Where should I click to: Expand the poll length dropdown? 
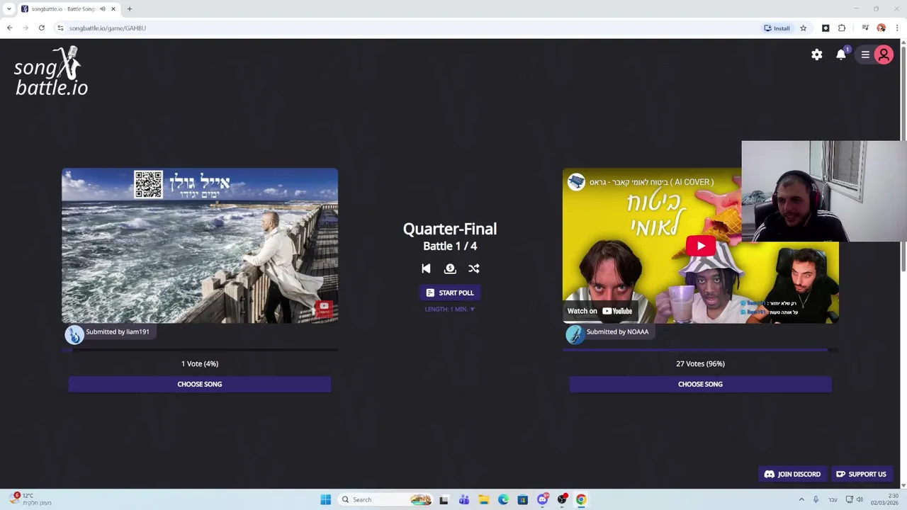pos(449,309)
